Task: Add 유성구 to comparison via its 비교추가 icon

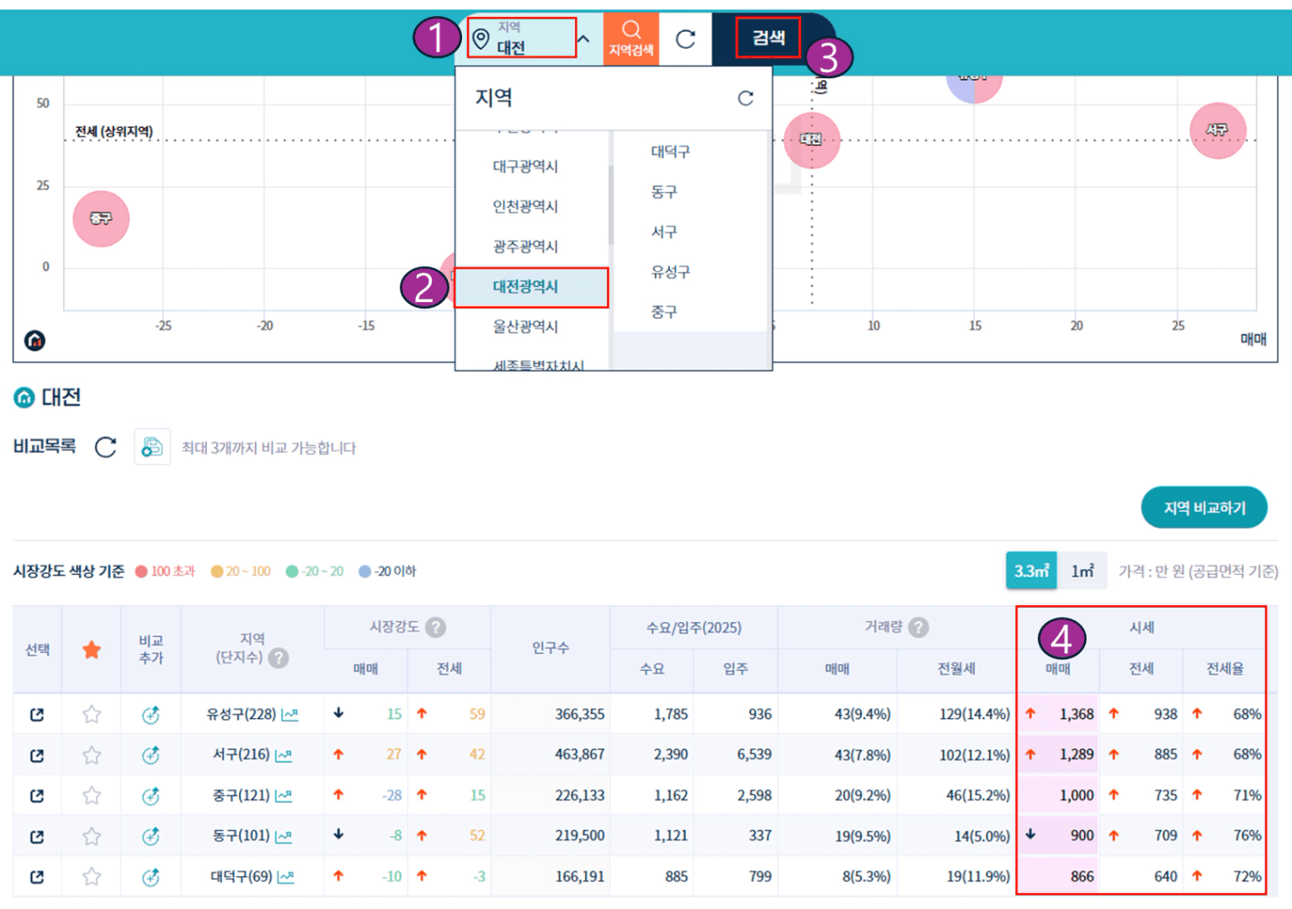Action: tap(151, 715)
